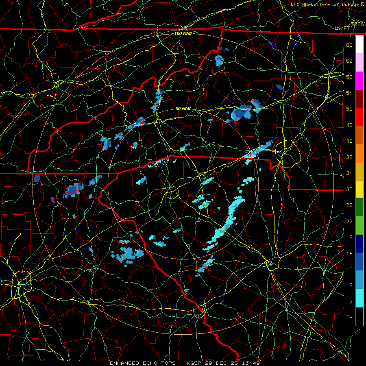Select the medium blue 10-14 legend swatch

tap(359, 261)
